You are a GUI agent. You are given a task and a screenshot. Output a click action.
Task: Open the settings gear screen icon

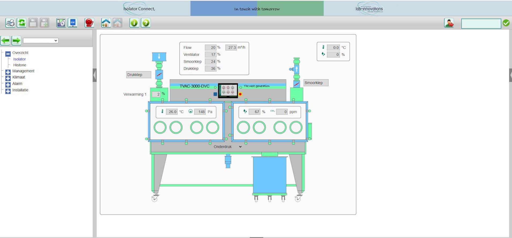[61, 23]
